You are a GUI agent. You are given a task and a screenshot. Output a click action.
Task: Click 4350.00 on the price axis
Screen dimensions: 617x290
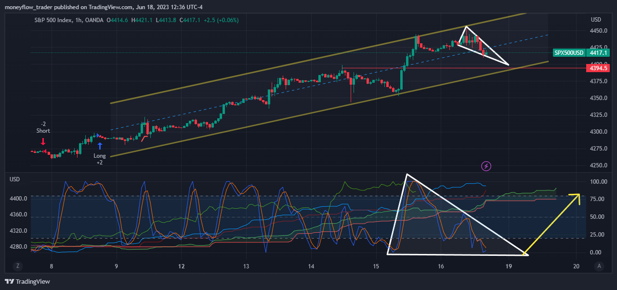point(598,98)
